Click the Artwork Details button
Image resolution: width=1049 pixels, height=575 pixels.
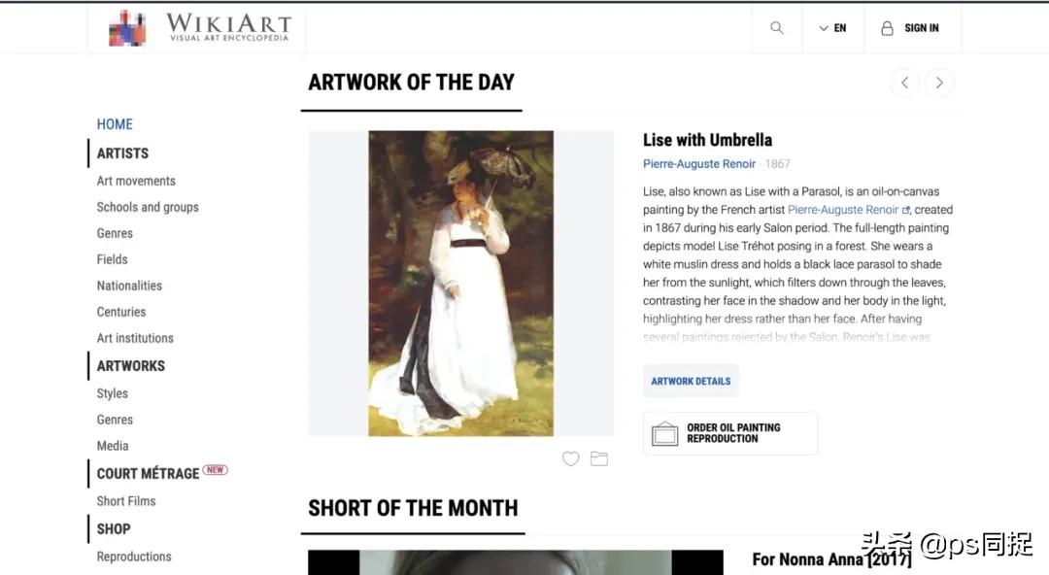point(692,381)
